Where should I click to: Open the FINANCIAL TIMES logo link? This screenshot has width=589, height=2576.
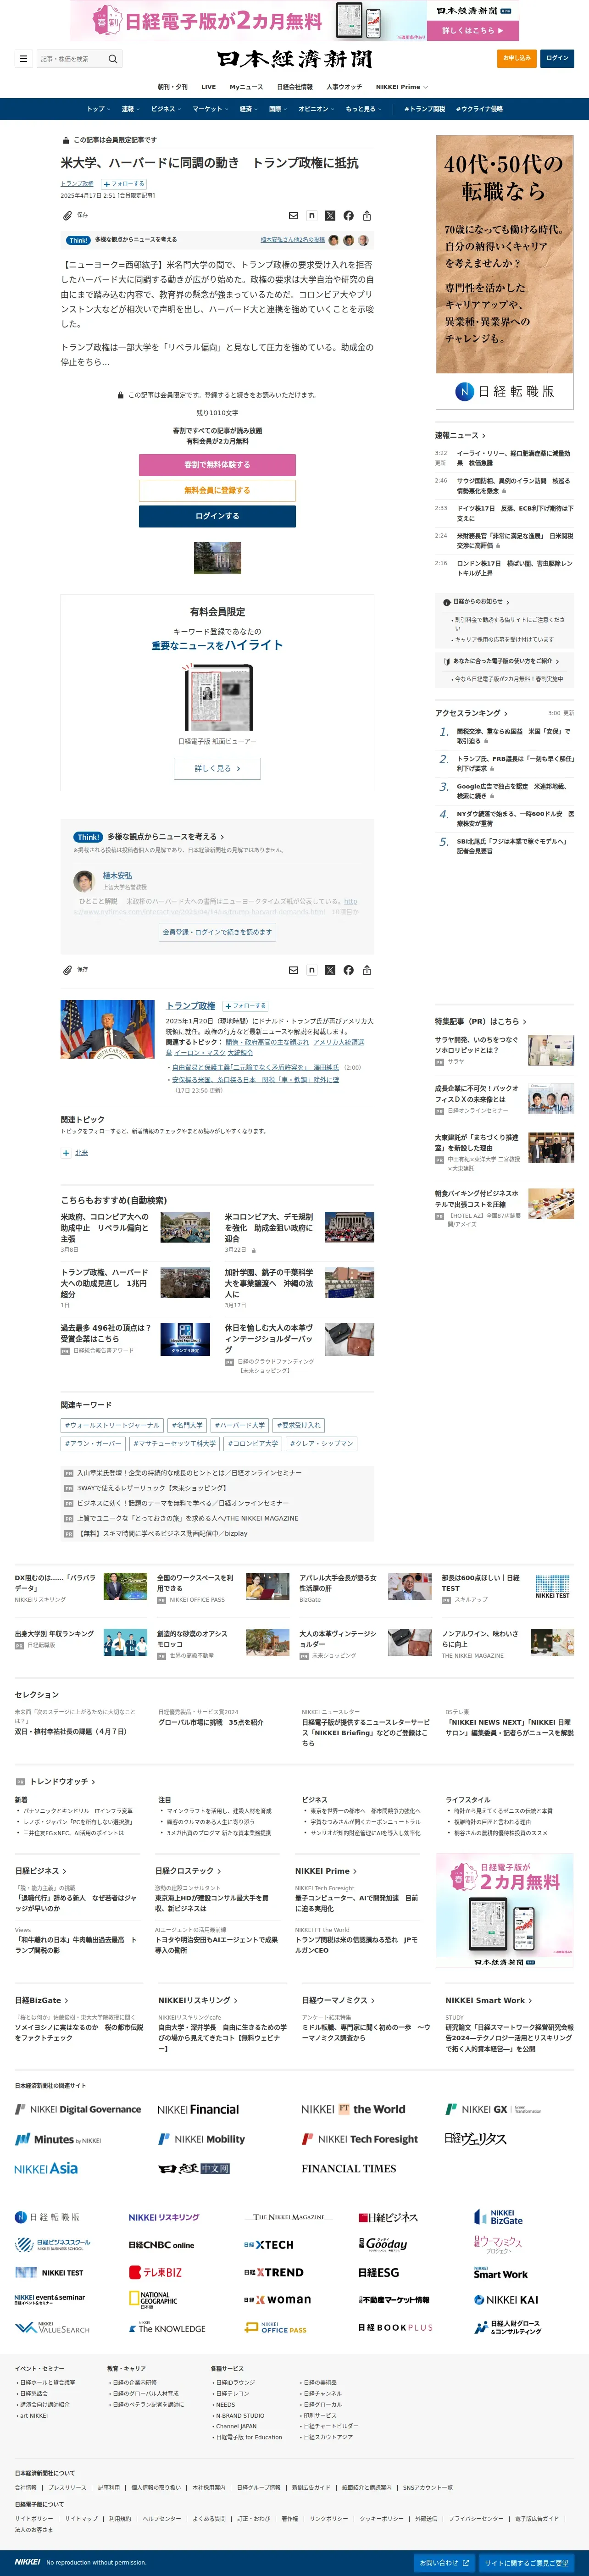[349, 2168]
